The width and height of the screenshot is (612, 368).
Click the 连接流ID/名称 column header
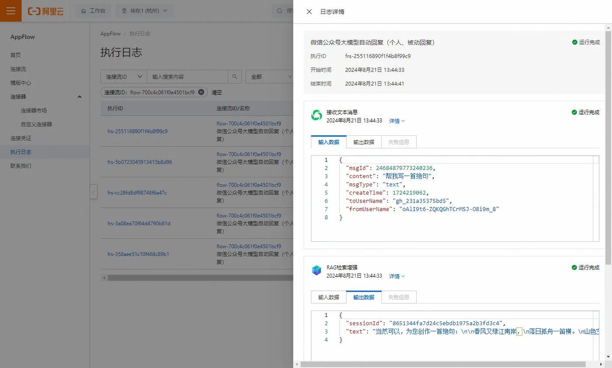click(233, 108)
